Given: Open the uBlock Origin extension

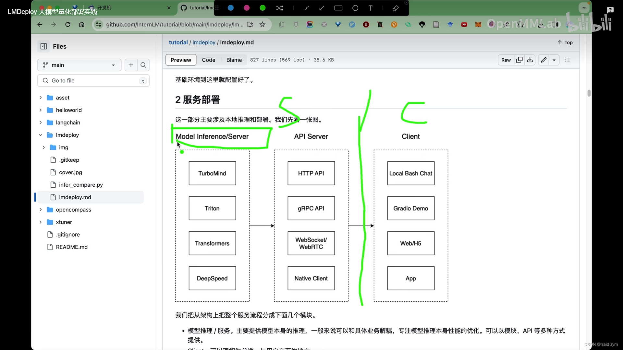Looking at the screenshot, I should point(366,25).
